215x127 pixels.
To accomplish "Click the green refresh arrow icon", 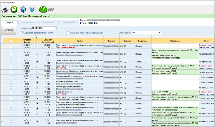I will point(14,10).
